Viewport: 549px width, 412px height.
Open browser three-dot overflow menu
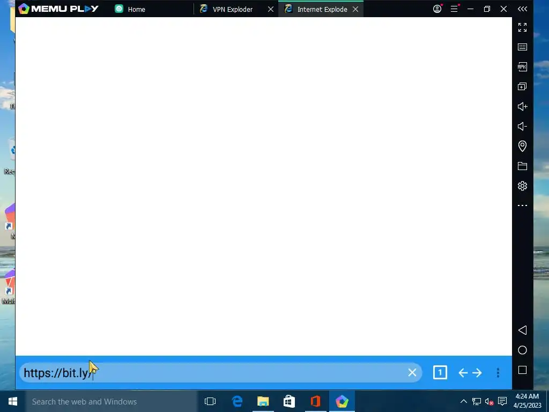(498, 373)
